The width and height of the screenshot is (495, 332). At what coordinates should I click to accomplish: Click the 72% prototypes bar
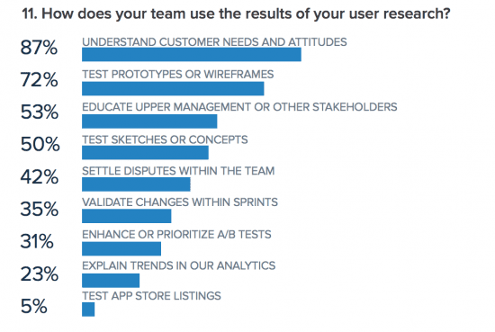click(173, 89)
